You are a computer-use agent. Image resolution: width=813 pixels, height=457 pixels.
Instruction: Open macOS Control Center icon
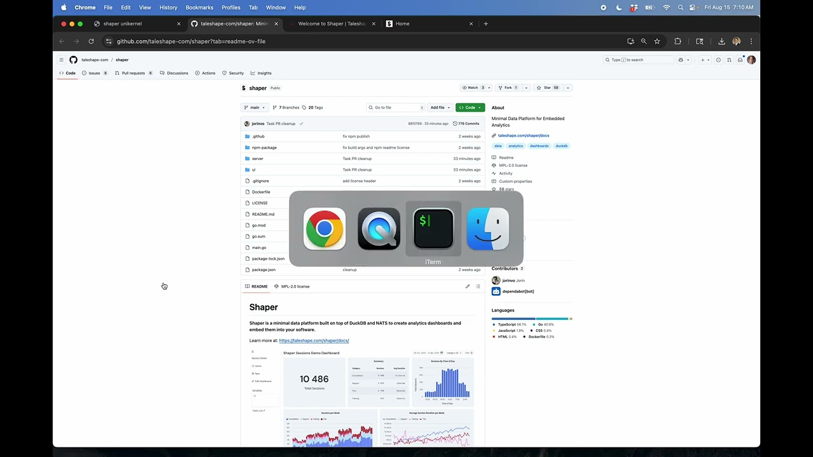click(x=694, y=8)
